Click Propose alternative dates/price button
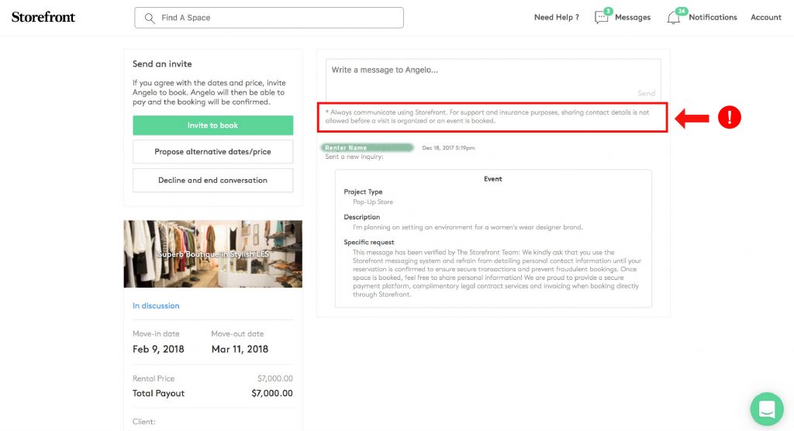Image resolution: width=794 pixels, height=431 pixels. coord(212,152)
